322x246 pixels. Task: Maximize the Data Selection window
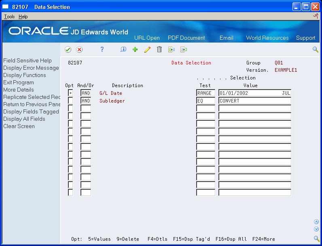tap(306, 7)
